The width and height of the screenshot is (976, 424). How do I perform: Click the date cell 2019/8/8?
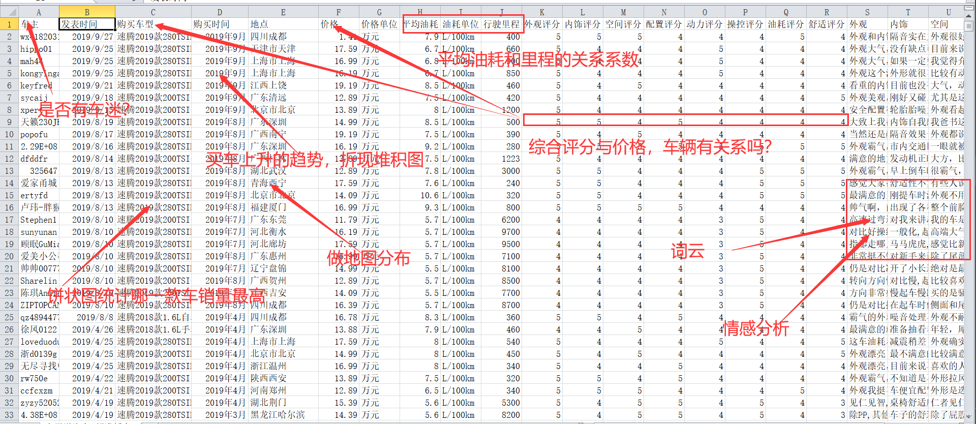[x=87, y=317]
